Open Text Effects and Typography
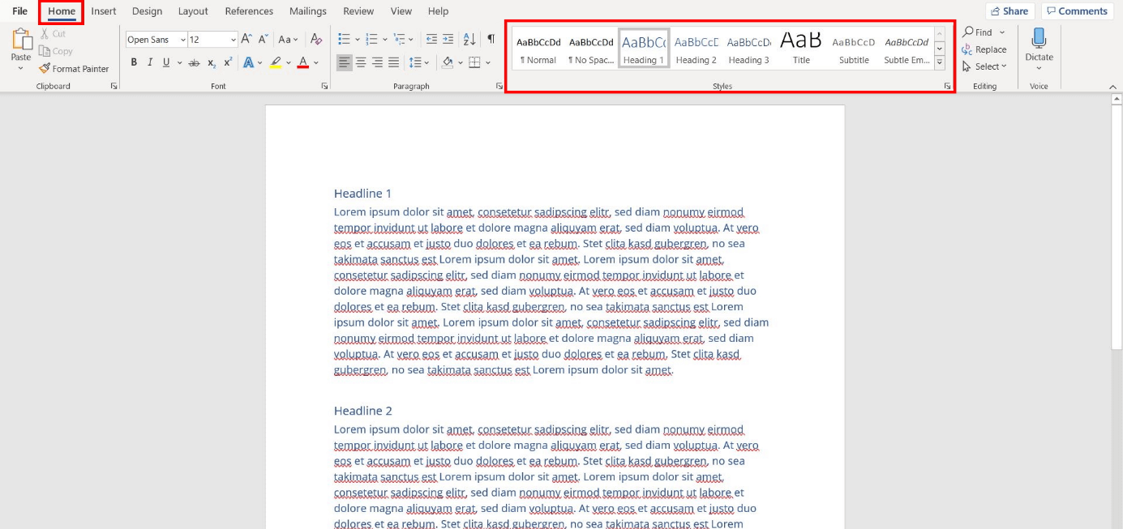The width and height of the screenshot is (1123, 529). [248, 62]
